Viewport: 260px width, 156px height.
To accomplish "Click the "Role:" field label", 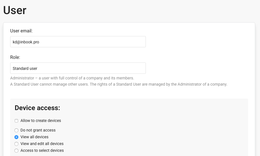I will coord(15,57).
